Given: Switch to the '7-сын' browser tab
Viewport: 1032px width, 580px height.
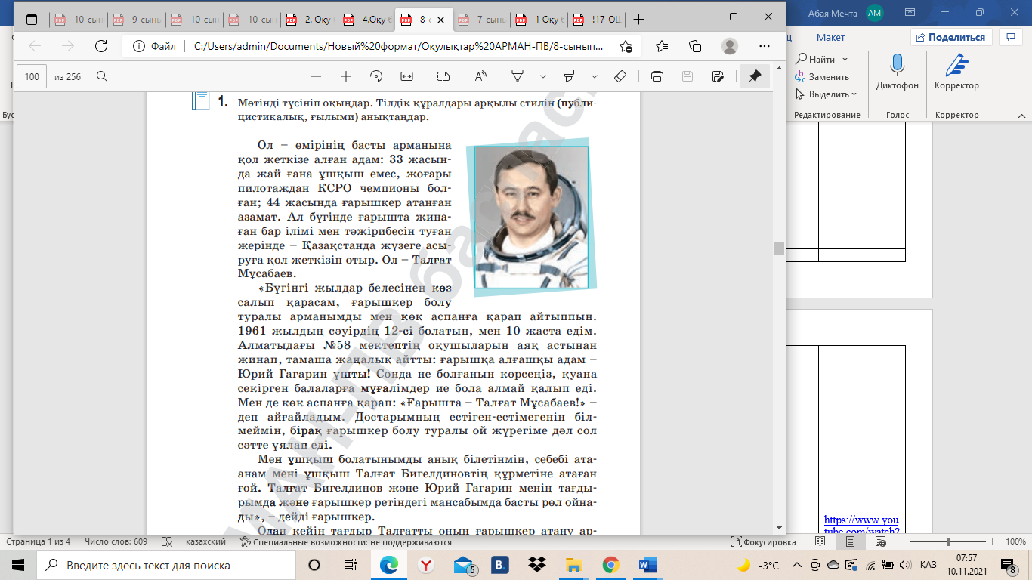Looking at the screenshot, I should 484,19.
